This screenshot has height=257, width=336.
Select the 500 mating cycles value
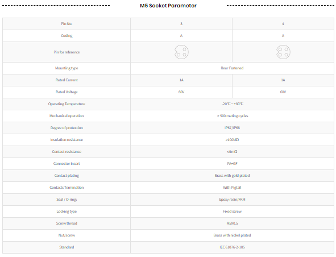tap(233, 116)
